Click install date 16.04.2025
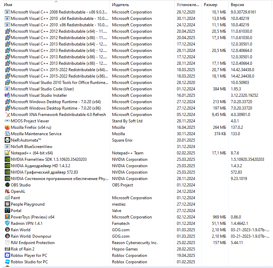This screenshot has width=273, height=268. pos(186,127)
